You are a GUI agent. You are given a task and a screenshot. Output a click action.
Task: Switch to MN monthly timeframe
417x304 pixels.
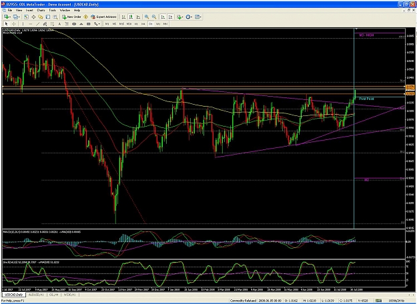click(165, 24)
